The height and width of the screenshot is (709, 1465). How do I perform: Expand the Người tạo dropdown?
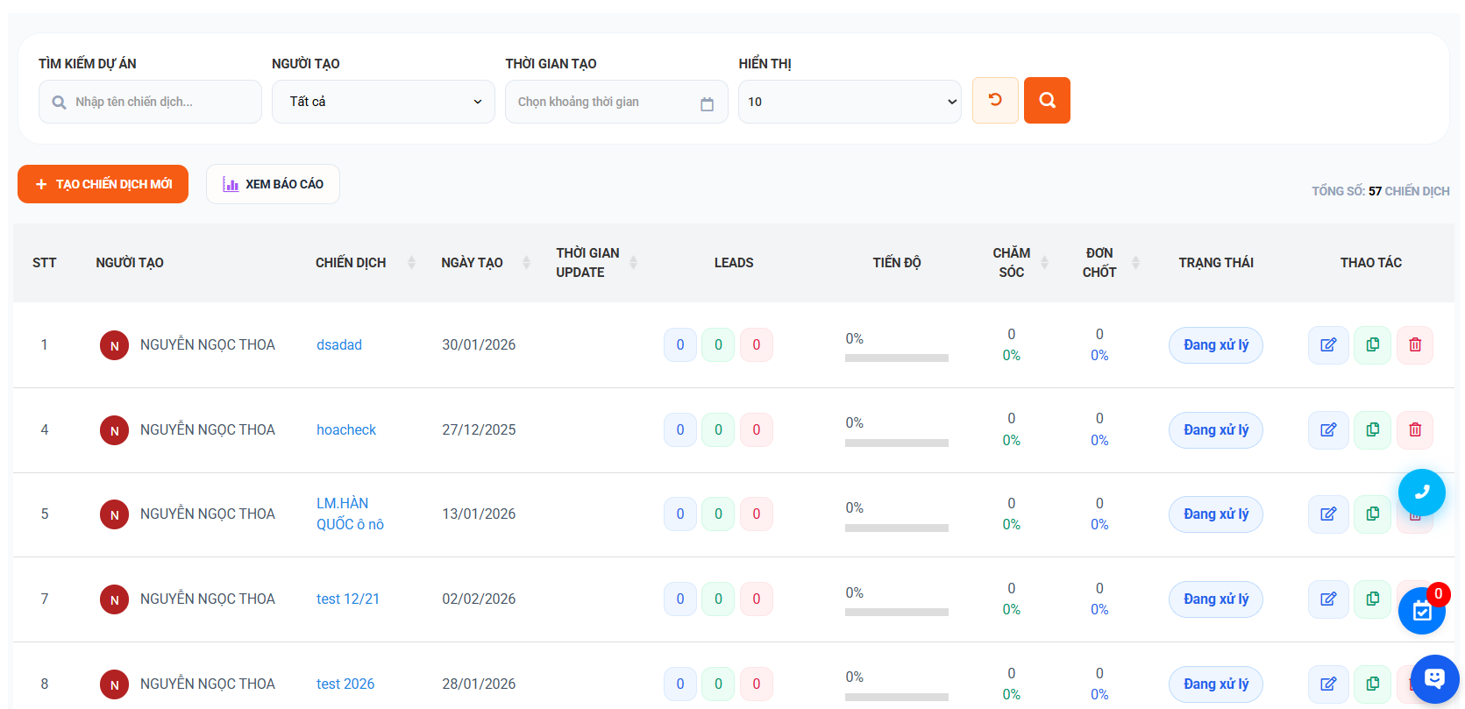point(383,102)
